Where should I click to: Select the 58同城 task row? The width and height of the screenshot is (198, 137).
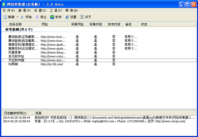14,64
